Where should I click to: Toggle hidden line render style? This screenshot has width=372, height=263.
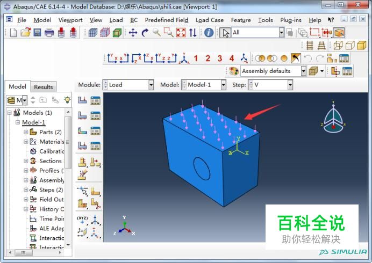tap(350, 45)
